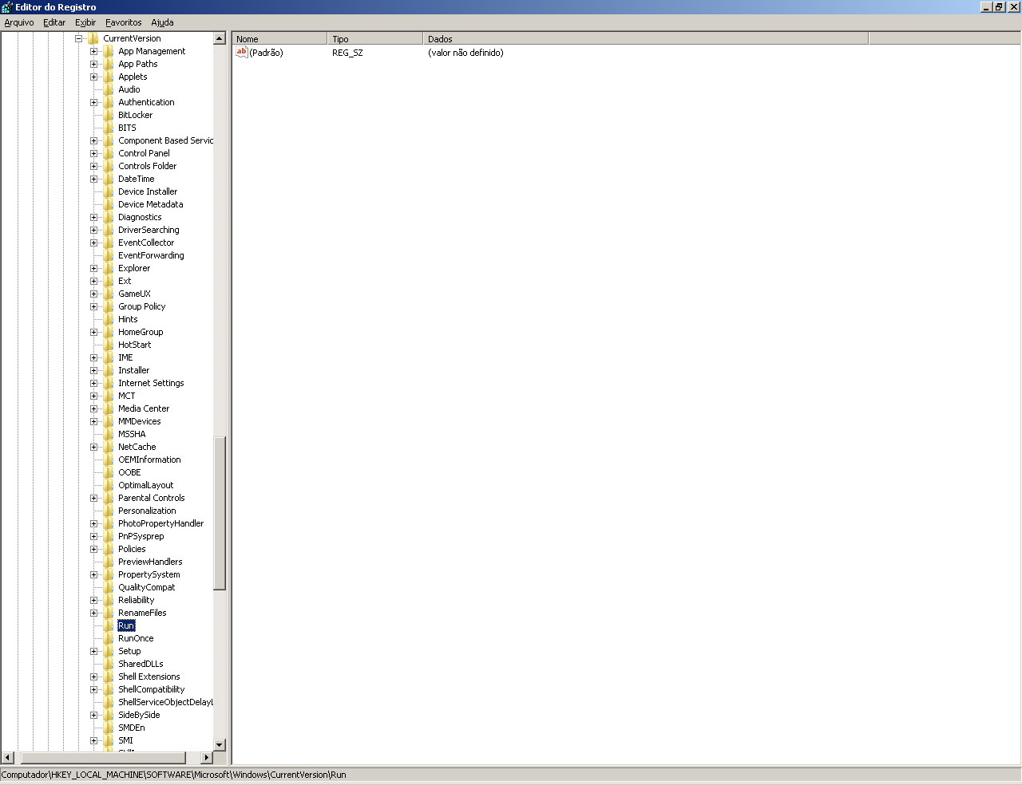Open the Favoritos menu

[x=124, y=22]
